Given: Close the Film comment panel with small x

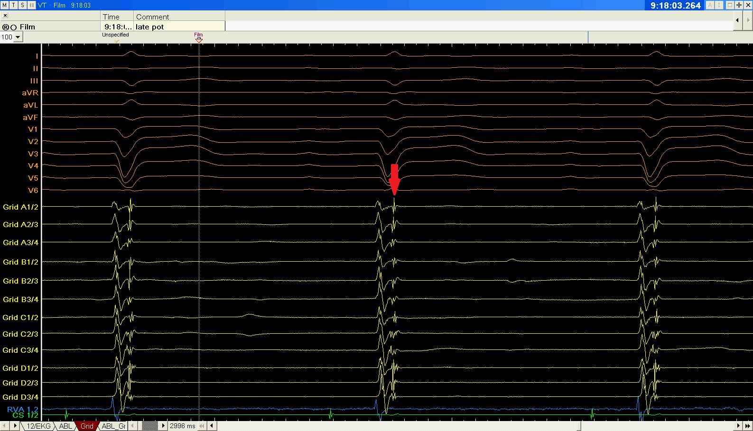Looking at the screenshot, I should (5, 16).
